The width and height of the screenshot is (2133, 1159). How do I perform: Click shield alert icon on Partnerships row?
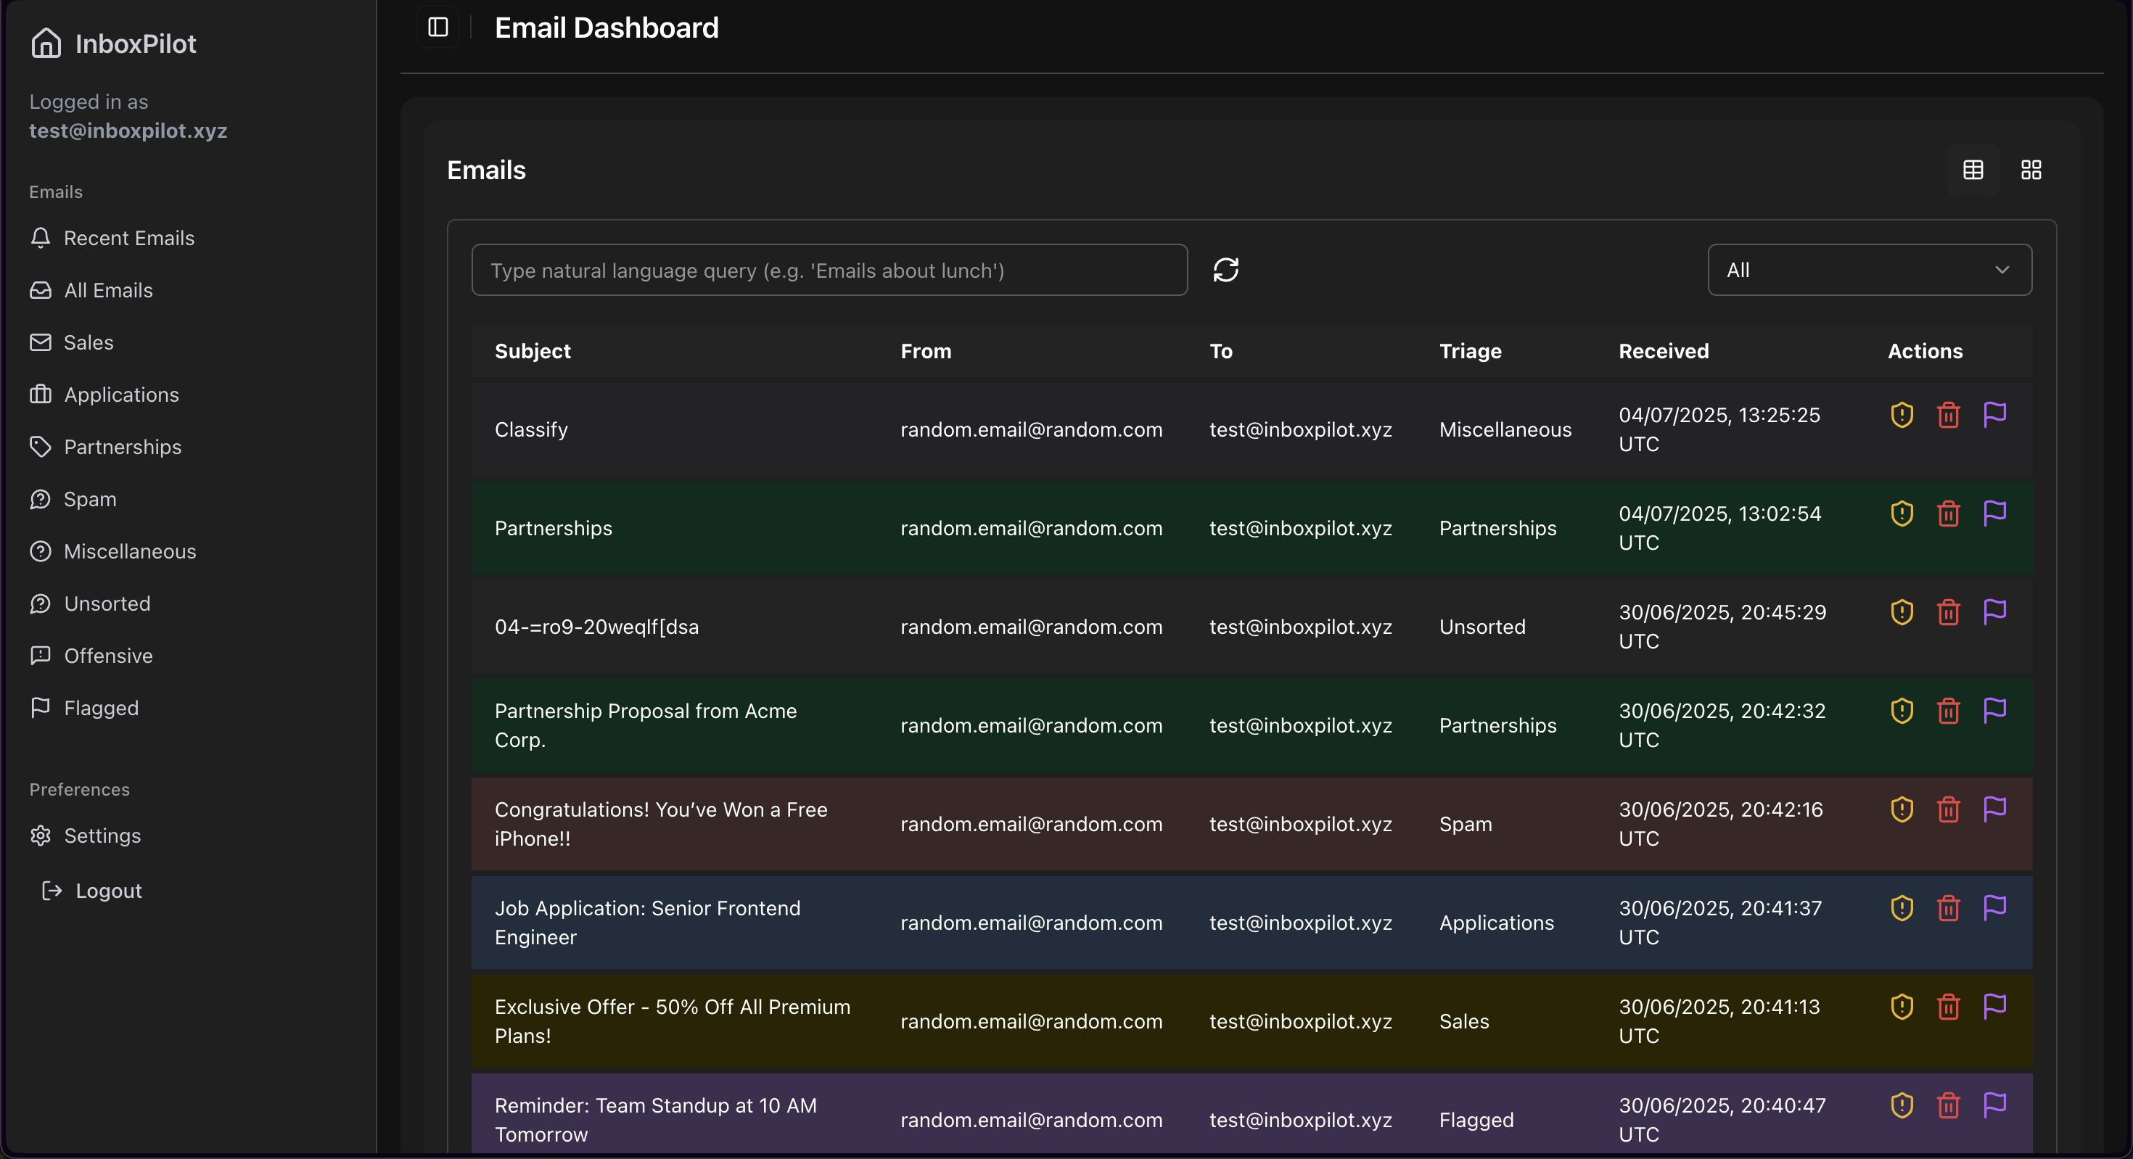(1902, 513)
